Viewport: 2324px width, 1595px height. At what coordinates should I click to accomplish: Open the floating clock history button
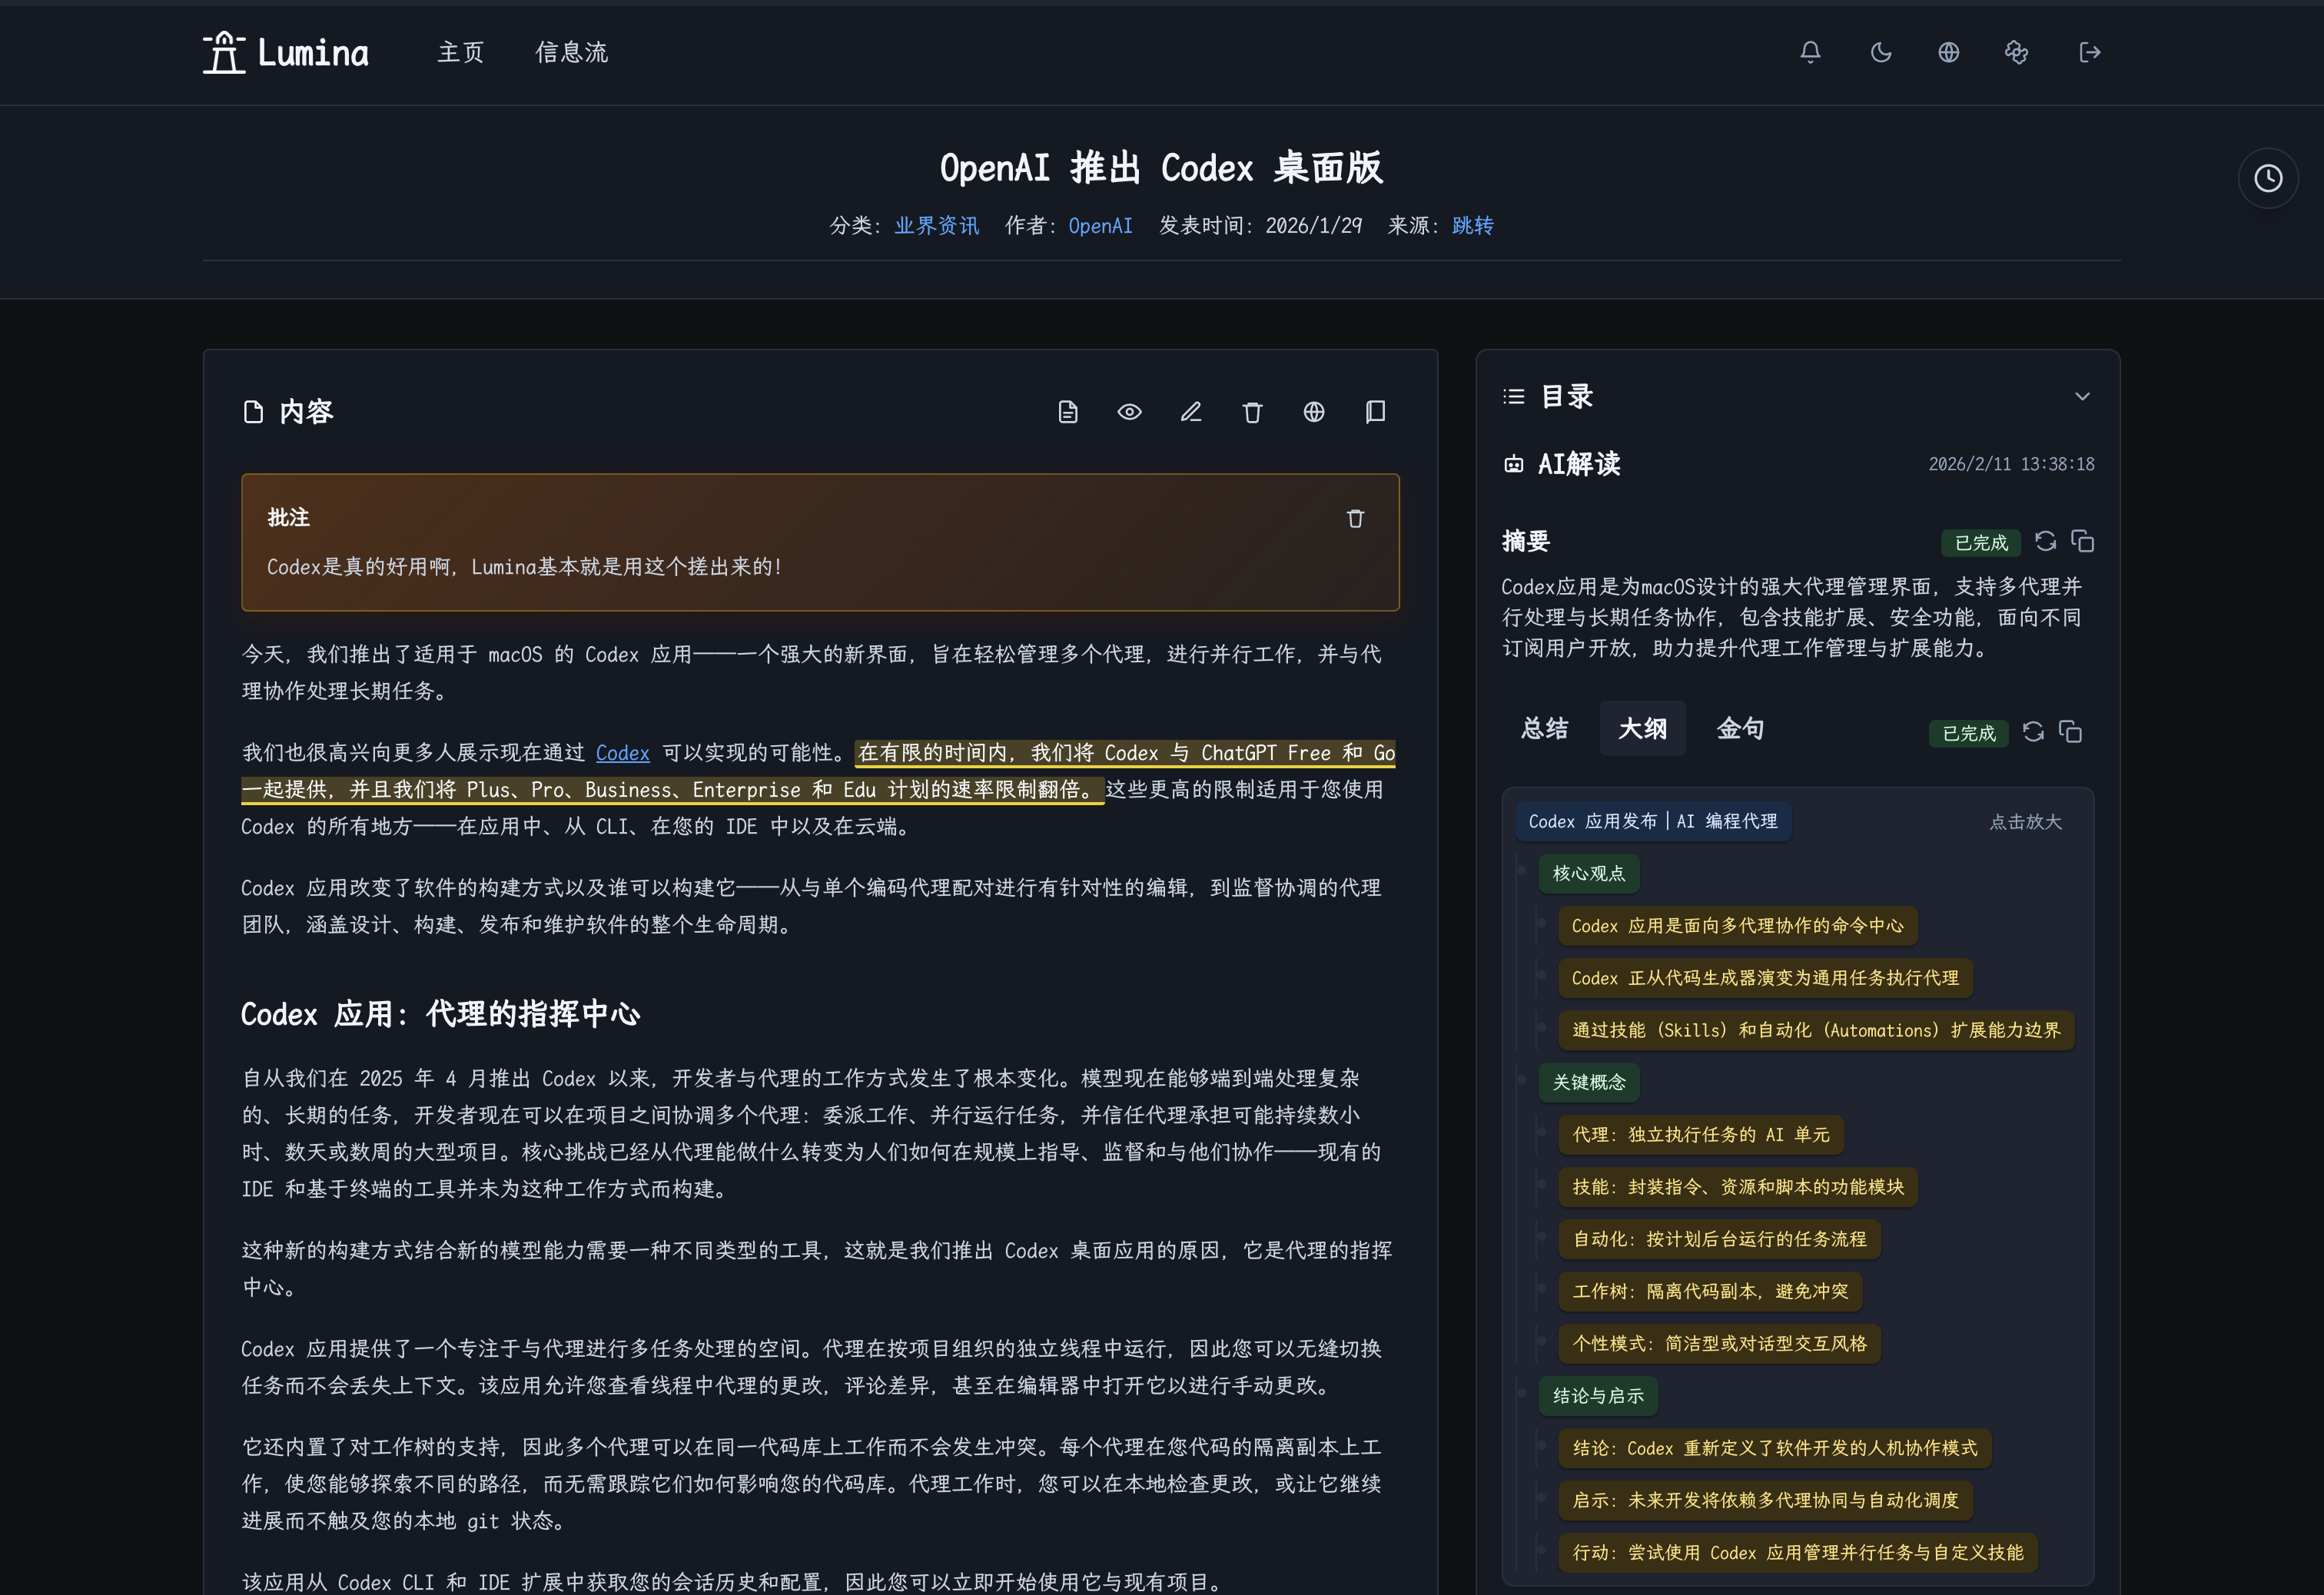pyautogui.click(x=2268, y=179)
